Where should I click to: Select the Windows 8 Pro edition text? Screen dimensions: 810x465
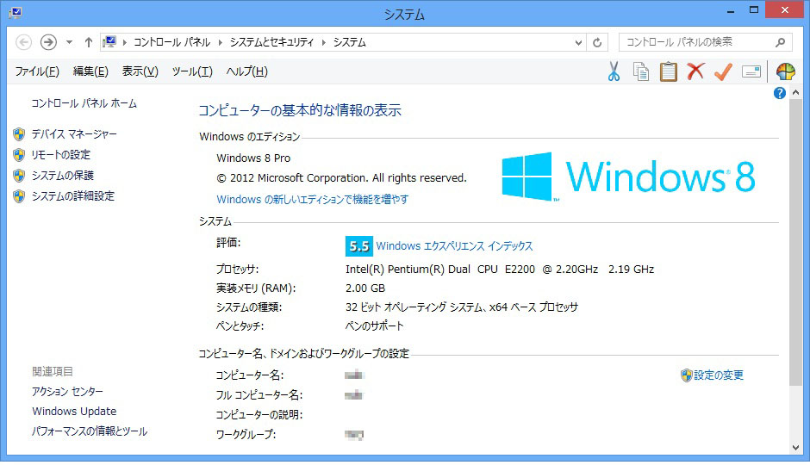point(253,158)
